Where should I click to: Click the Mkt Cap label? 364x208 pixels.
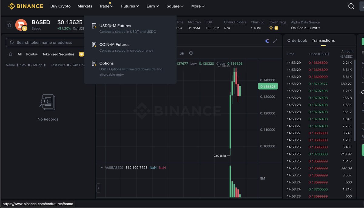point(194,22)
